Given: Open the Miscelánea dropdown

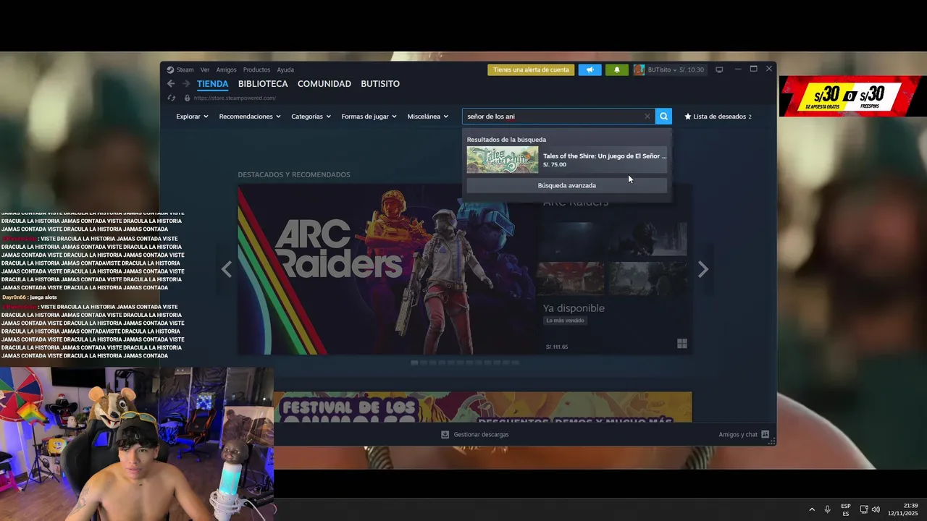Looking at the screenshot, I should click(428, 117).
